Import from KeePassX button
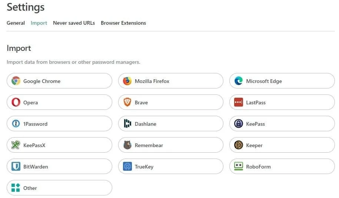339x198 pixels. pos(59,145)
